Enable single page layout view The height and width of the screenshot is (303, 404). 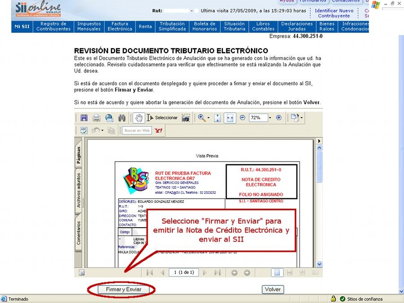point(277,272)
